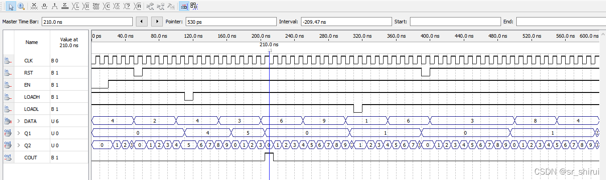Image resolution: width=606 pixels, height=180 pixels.
Task: Open Arbitrary Value question-mark tool
Action: (127, 6)
